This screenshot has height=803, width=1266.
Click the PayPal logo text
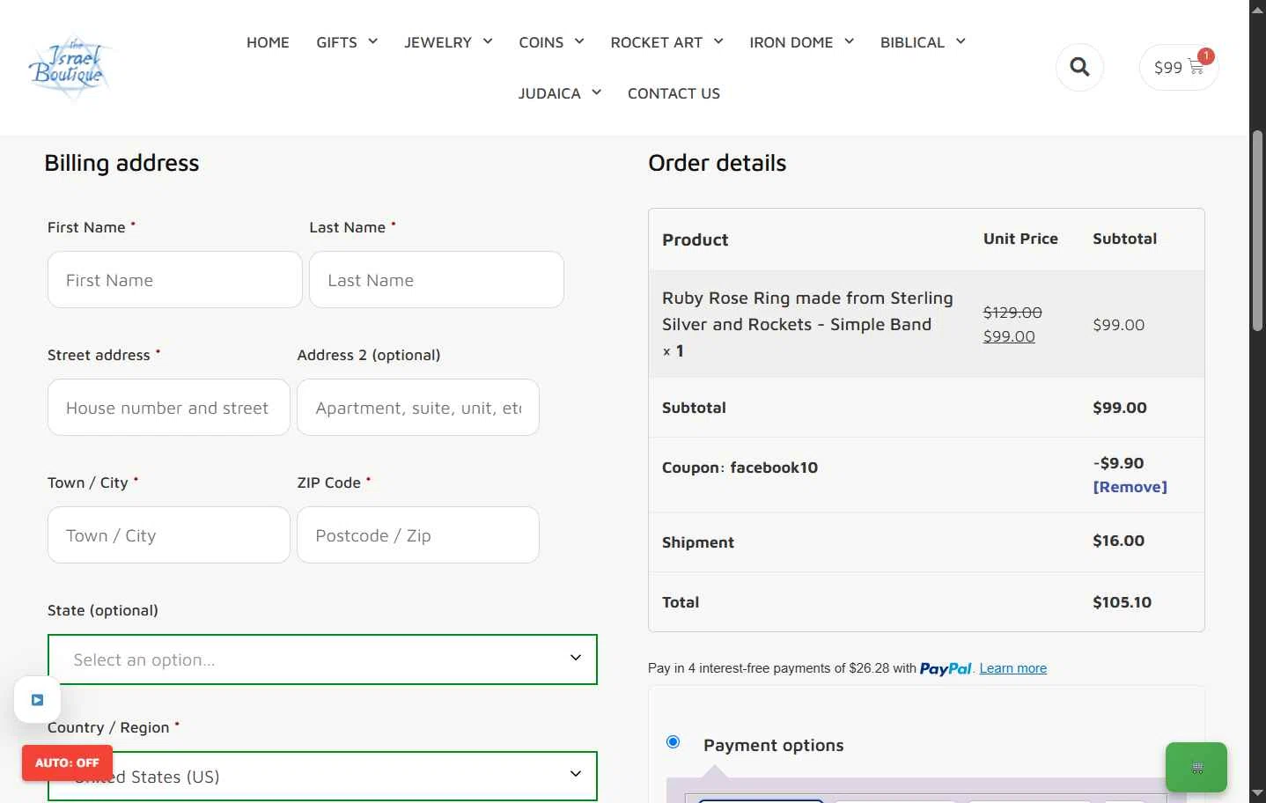coord(946,669)
